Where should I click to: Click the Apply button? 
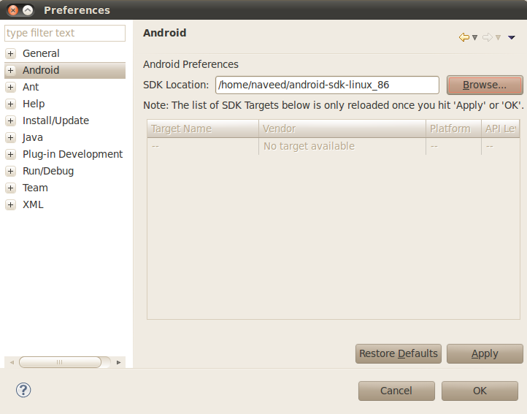[485, 354]
